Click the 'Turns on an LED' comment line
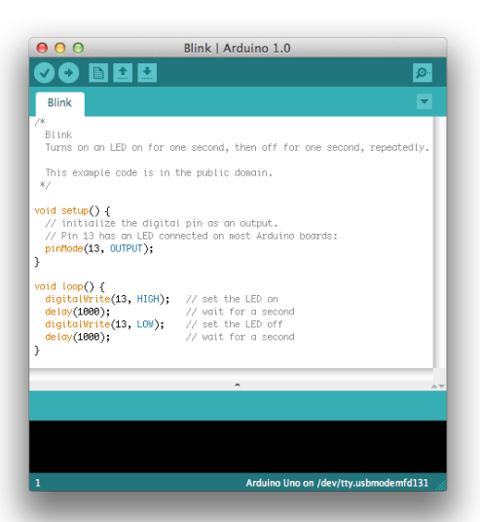480x522 pixels. [x=237, y=147]
